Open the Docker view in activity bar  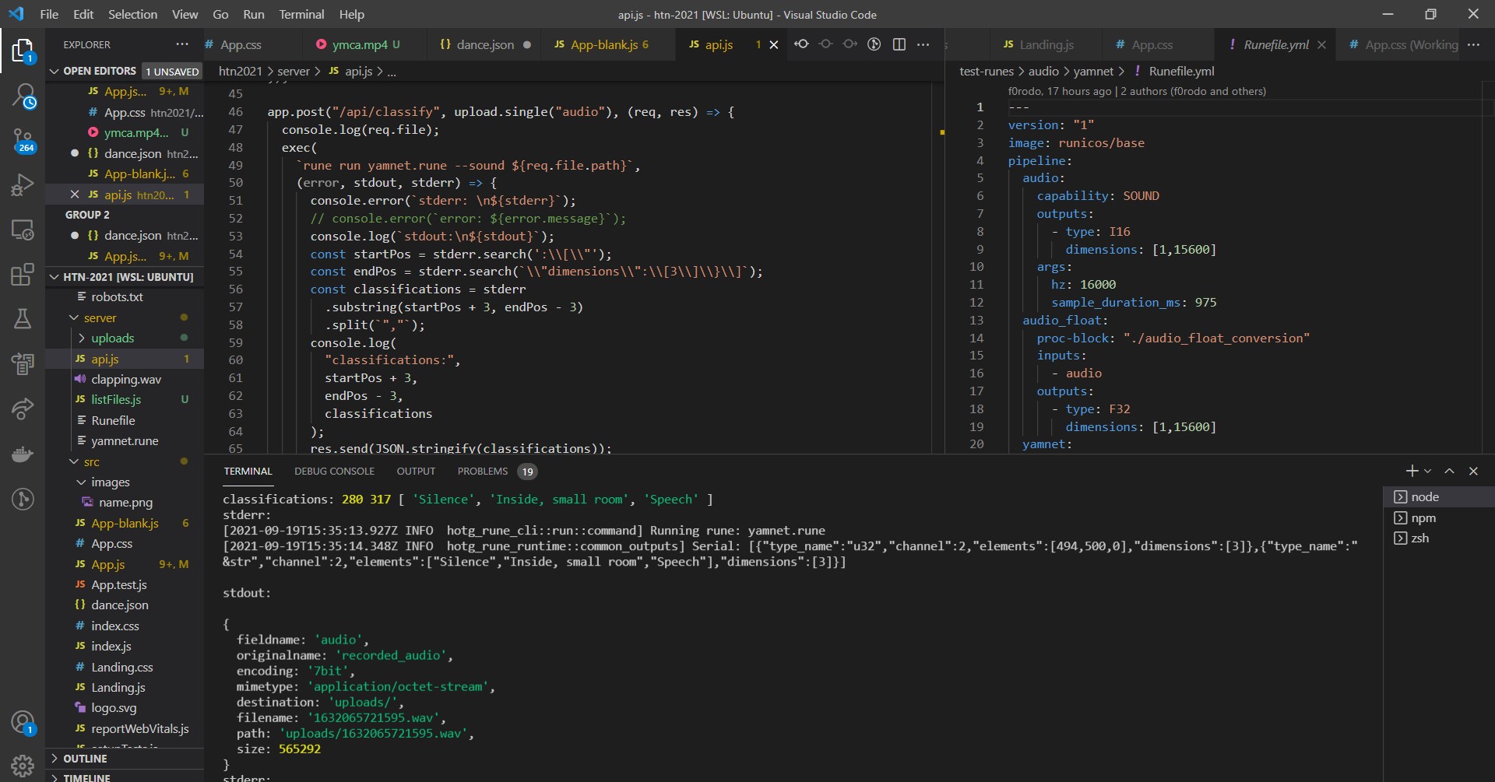23,454
